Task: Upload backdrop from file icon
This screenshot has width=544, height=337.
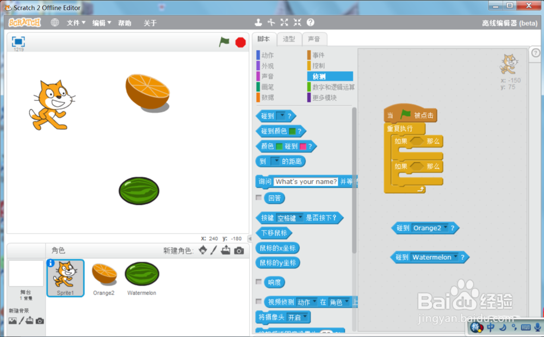Action: tap(29, 320)
